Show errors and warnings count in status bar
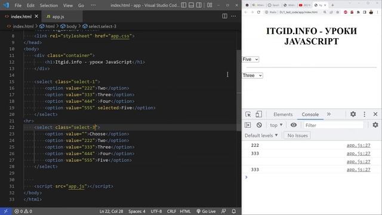Screen dimensions: 382x215 point(23,211)
